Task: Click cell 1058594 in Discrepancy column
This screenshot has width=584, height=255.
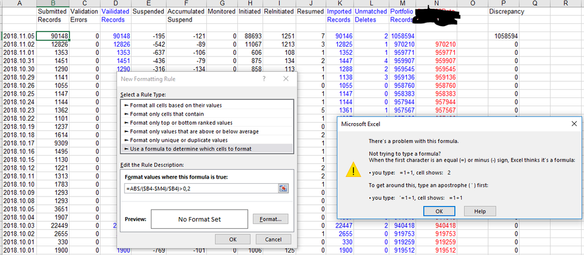Action: pos(503,36)
